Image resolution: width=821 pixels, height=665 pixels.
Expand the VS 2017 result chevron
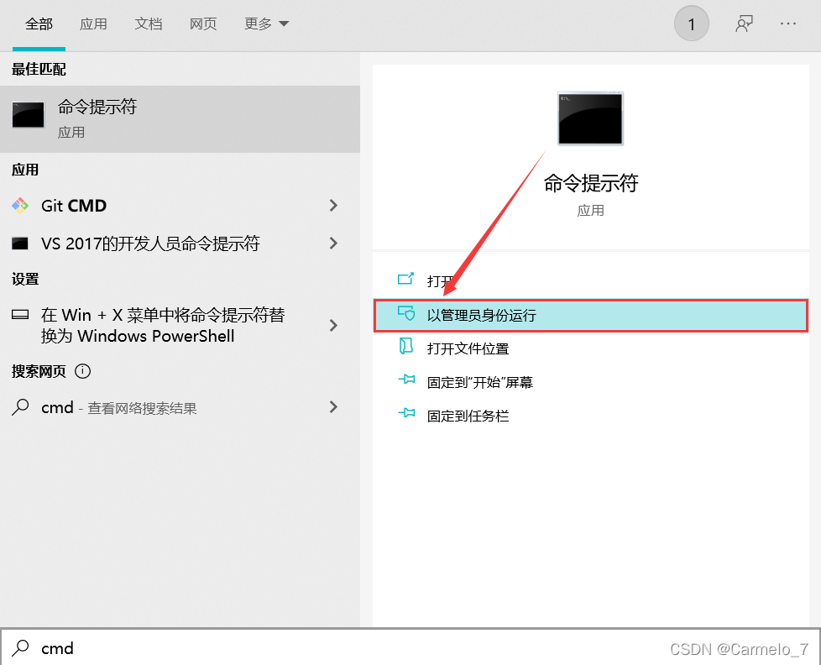(333, 243)
